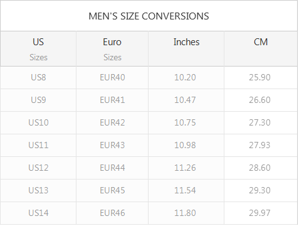Click the 11.26 inches value

[185, 168]
